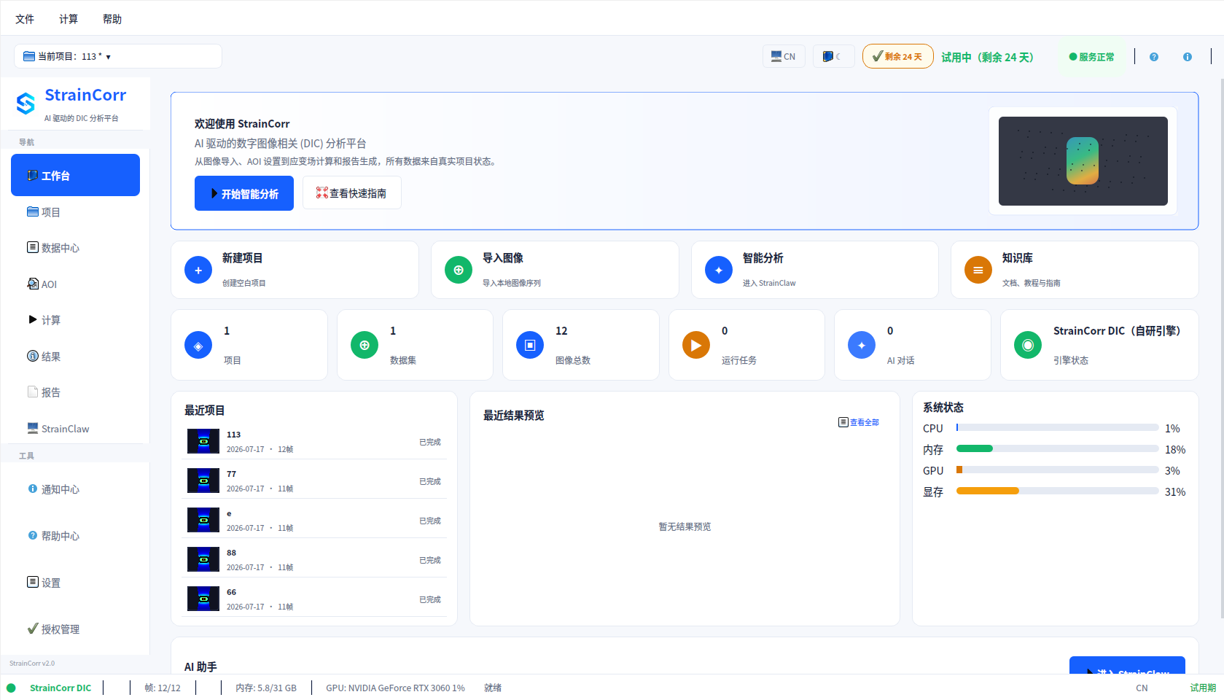This screenshot has height=700, width=1224.
Task: Select 工作台 in the sidebar
Action: click(75, 175)
